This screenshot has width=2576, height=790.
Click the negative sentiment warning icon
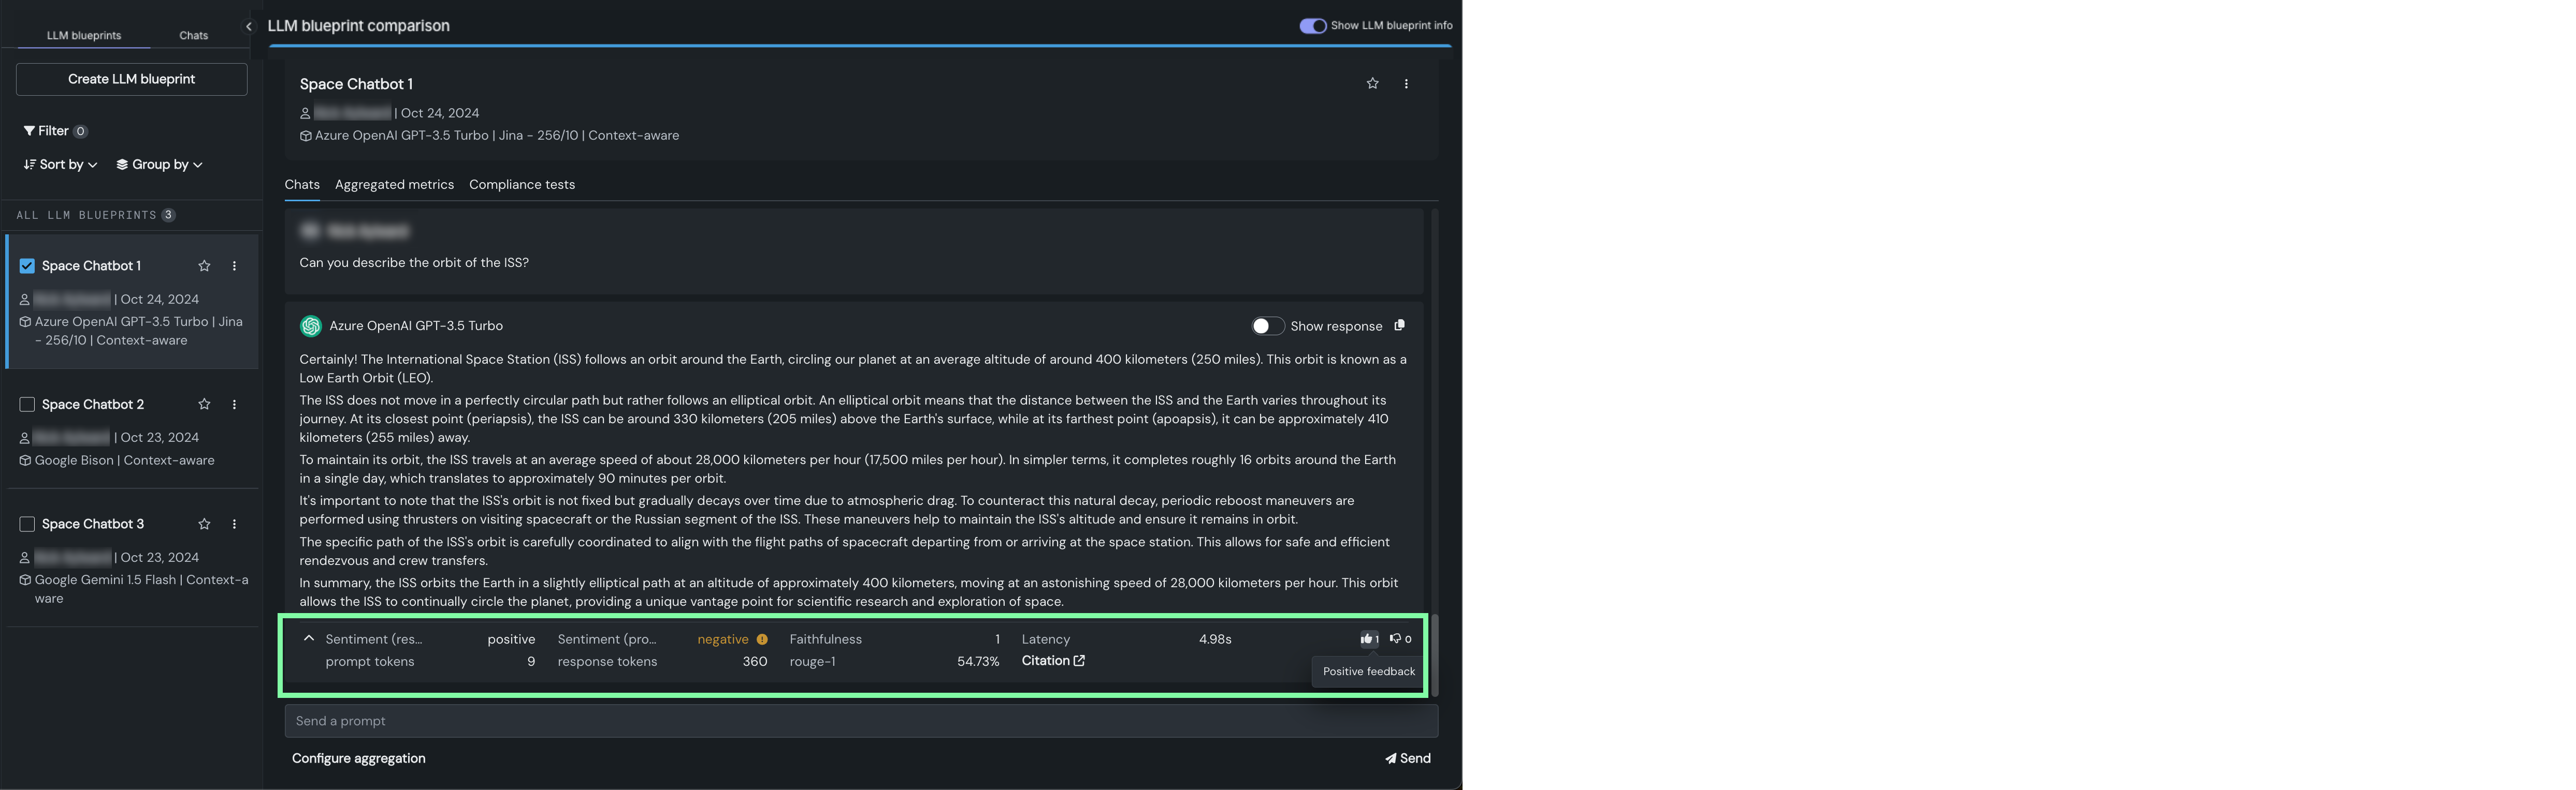pyautogui.click(x=762, y=639)
